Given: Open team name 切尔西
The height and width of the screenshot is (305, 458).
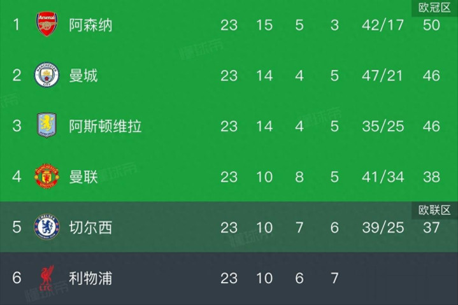Looking at the screenshot, I should pos(91,227).
